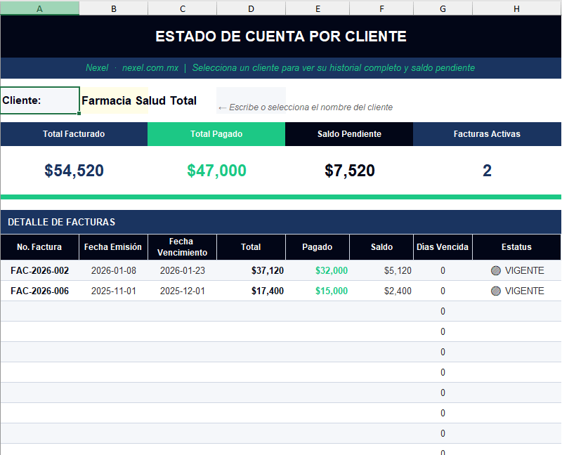Select the $7,520 Saldo Pendiente value

pos(349,171)
